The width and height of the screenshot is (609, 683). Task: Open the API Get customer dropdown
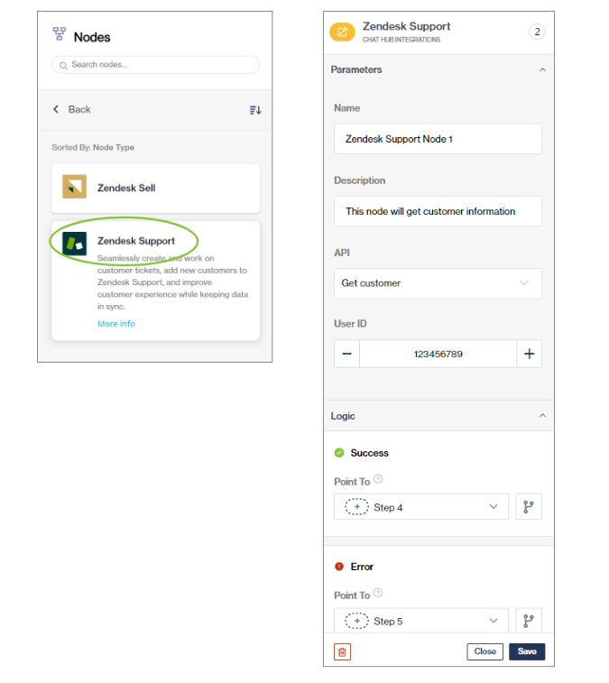(x=438, y=283)
